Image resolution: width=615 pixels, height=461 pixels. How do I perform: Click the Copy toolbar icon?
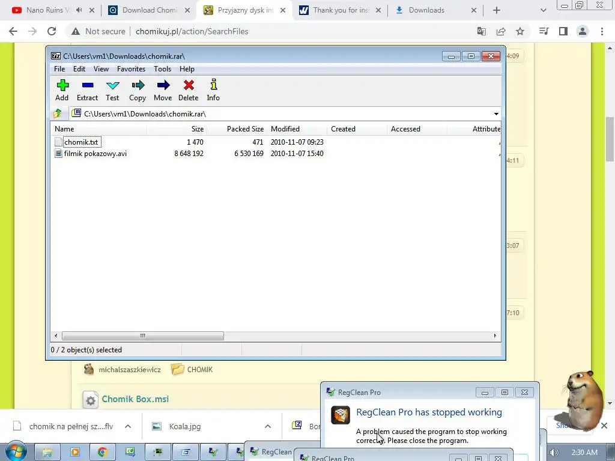tap(138, 90)
